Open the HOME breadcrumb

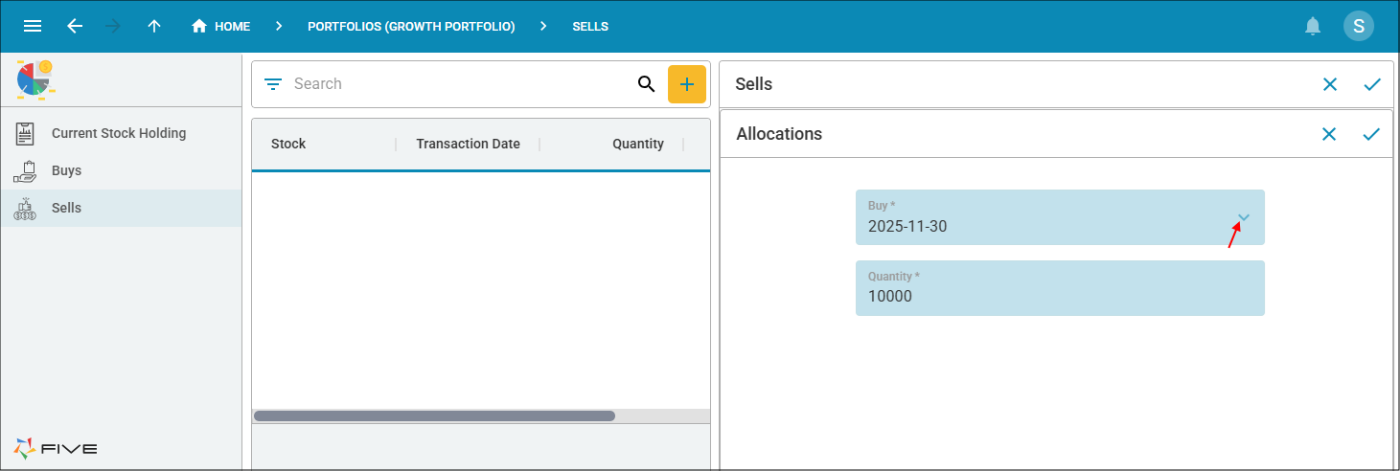click(x=220, y=27)
